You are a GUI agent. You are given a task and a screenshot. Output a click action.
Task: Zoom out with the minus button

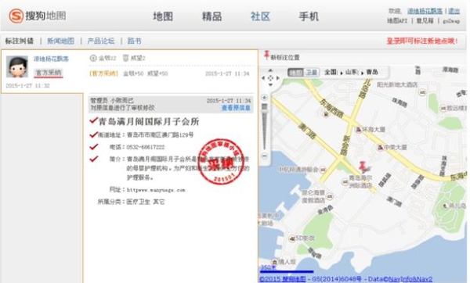pyautogui.click(x=265, y=156)
